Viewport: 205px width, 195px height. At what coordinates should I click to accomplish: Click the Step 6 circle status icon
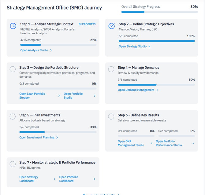click(x=111, y=116)
